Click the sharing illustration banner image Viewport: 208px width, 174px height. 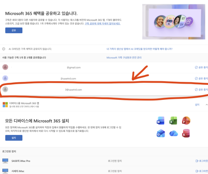pos(174,22)
